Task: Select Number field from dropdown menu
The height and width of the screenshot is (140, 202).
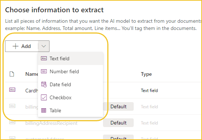Action: pos(70,71)
